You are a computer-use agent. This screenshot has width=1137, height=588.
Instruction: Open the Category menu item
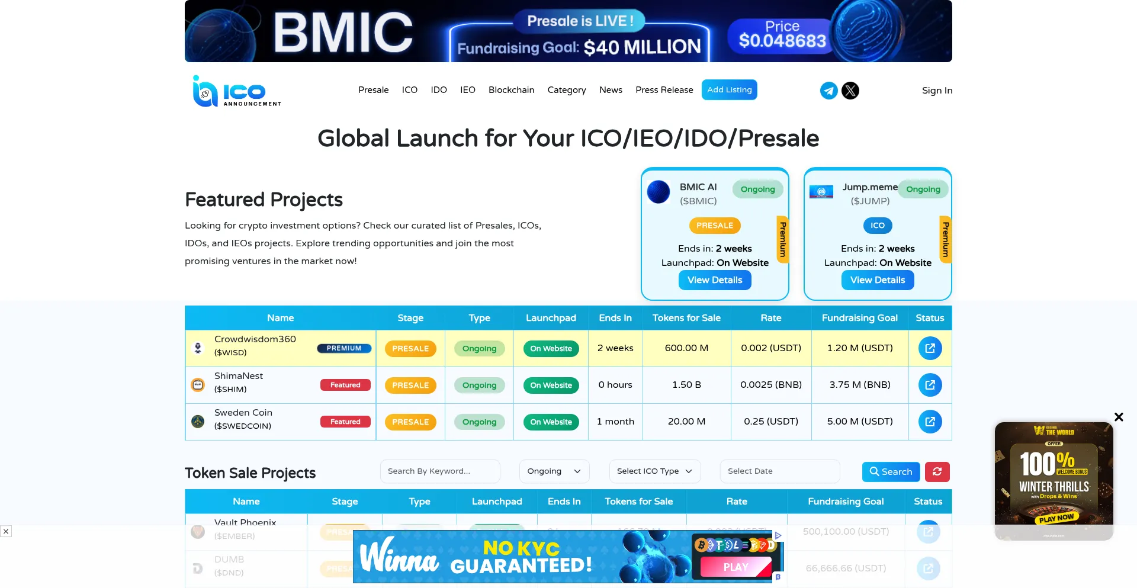tap(567, 90)
